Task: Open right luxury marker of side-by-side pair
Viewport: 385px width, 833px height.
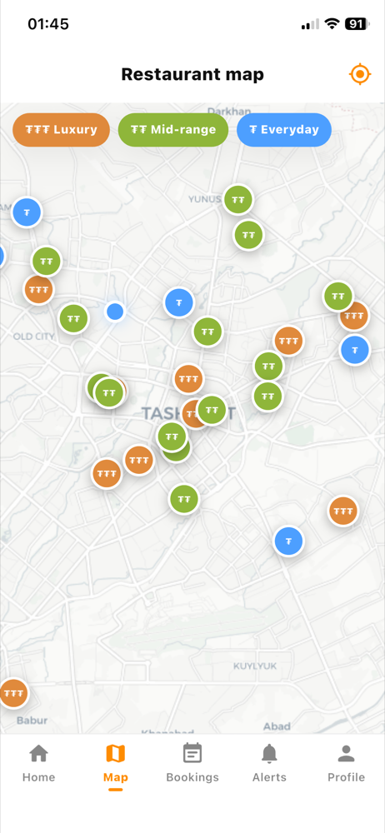Action: click(x=139, y=460)
